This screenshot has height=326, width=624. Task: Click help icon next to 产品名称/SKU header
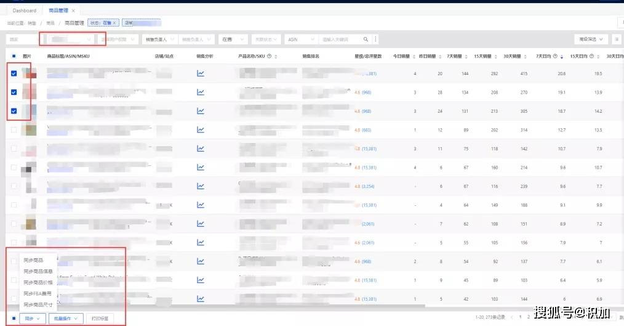269,56
